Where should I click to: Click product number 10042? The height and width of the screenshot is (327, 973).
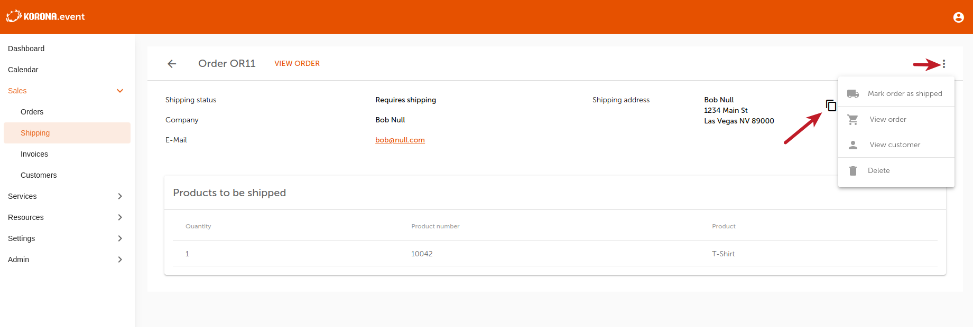coord(422,254)
